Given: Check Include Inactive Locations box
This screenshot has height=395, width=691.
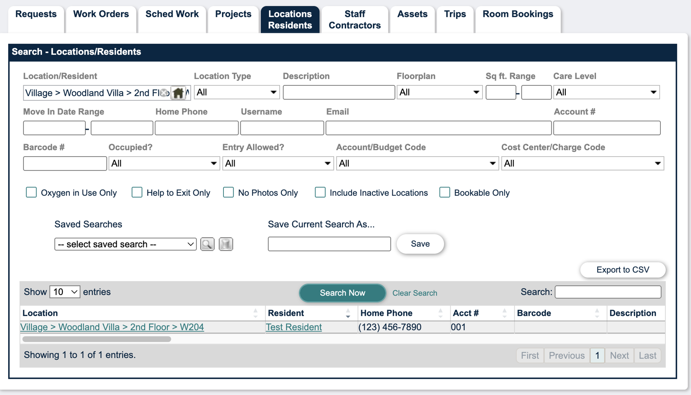Looking at the screenshot, I should pos(320,192).
